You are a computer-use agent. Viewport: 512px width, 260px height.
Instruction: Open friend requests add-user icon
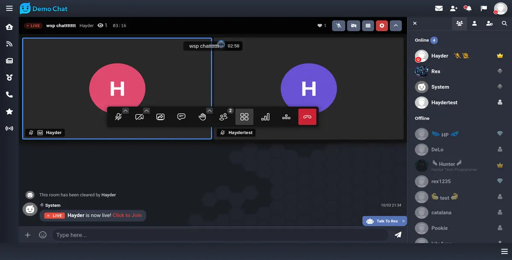(x=454, y=8)
